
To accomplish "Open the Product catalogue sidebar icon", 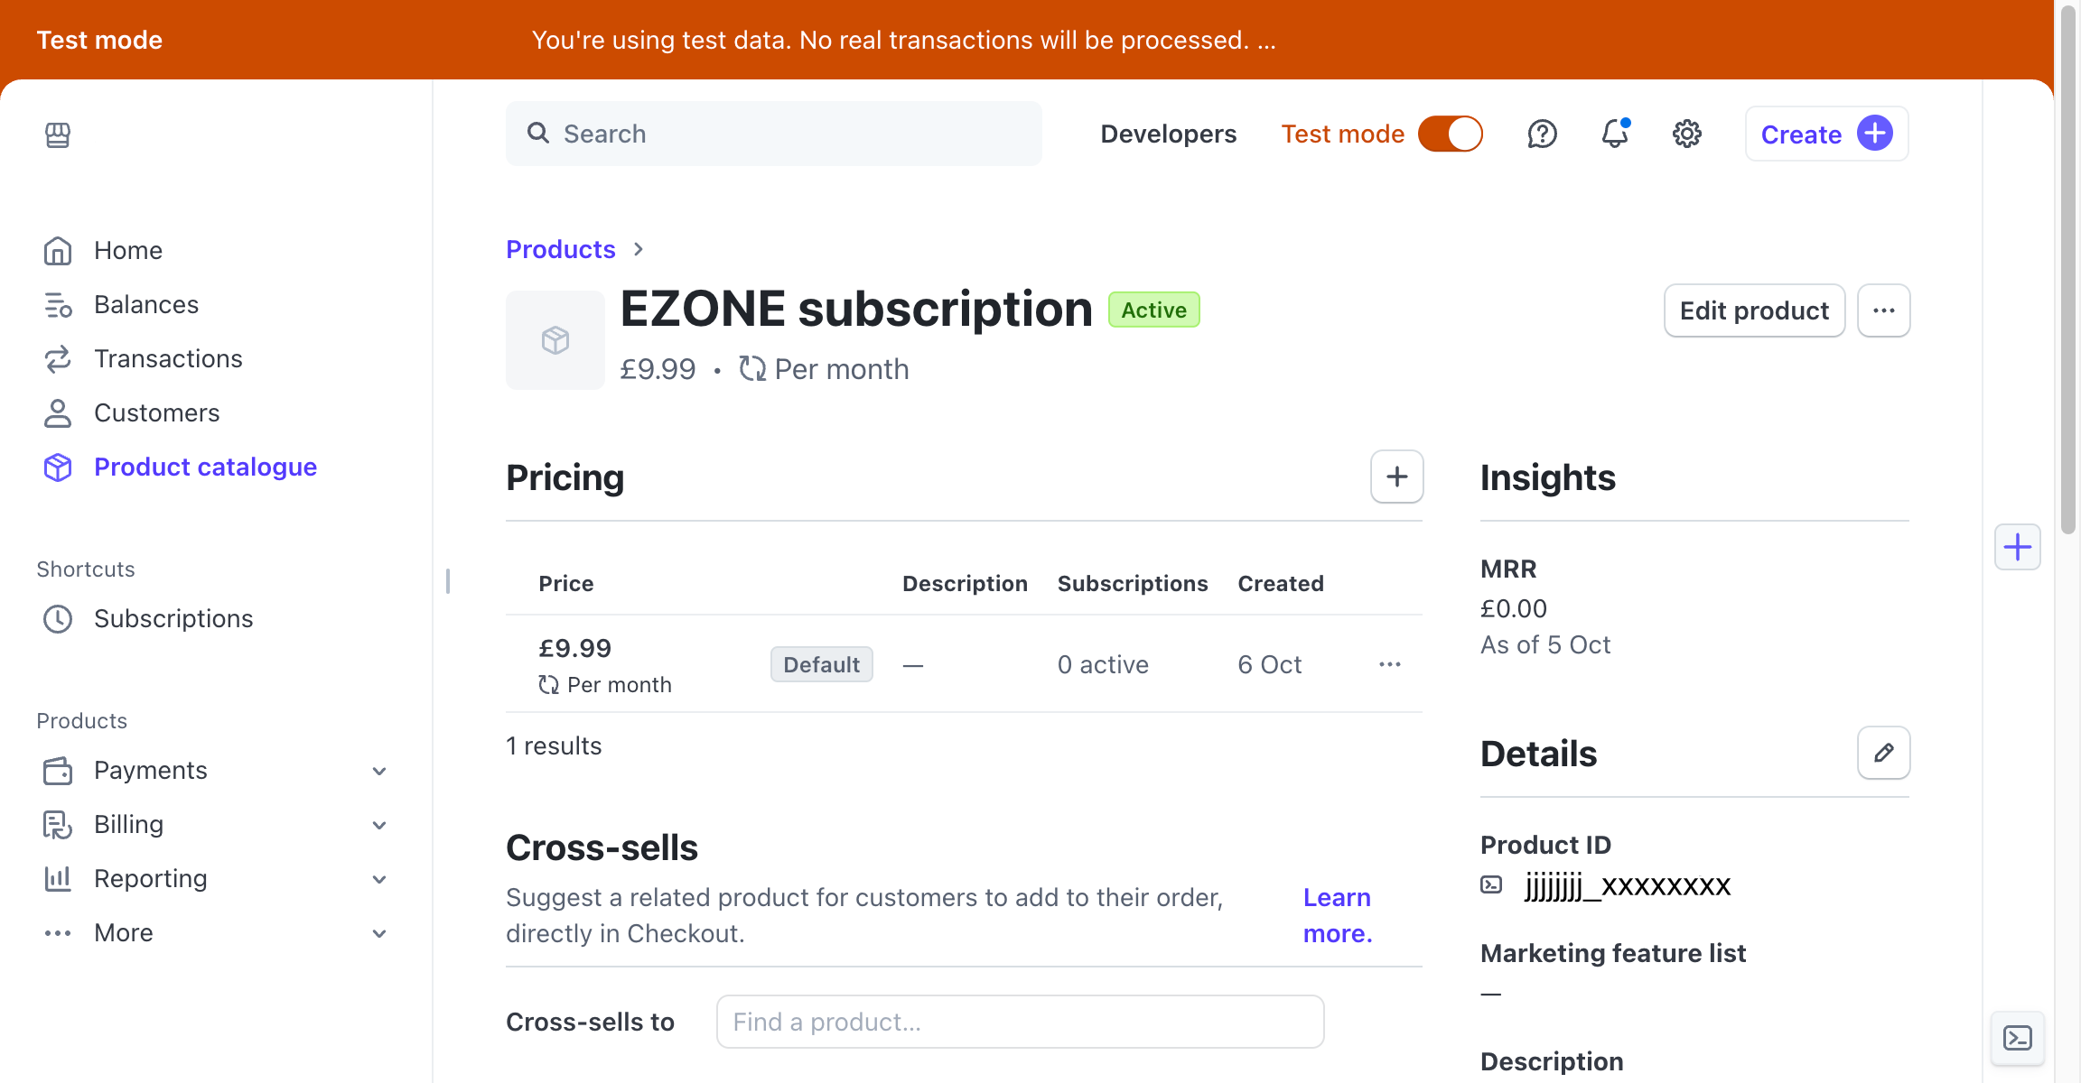I will [58, 467].
